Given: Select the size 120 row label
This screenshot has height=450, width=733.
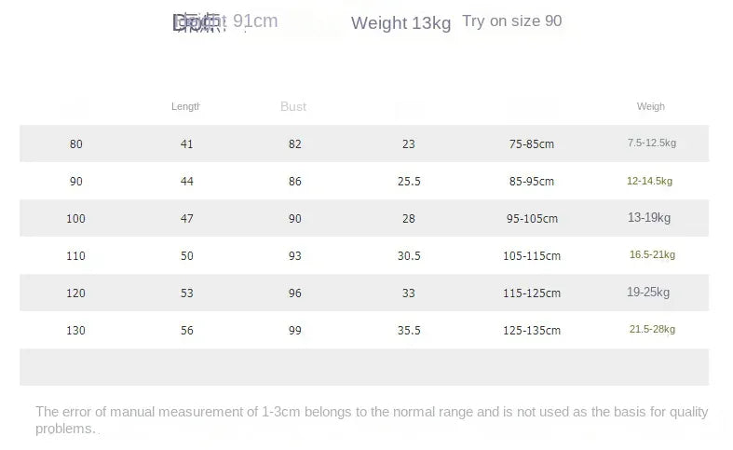Looking at the screenshot, I should (76, 293).
